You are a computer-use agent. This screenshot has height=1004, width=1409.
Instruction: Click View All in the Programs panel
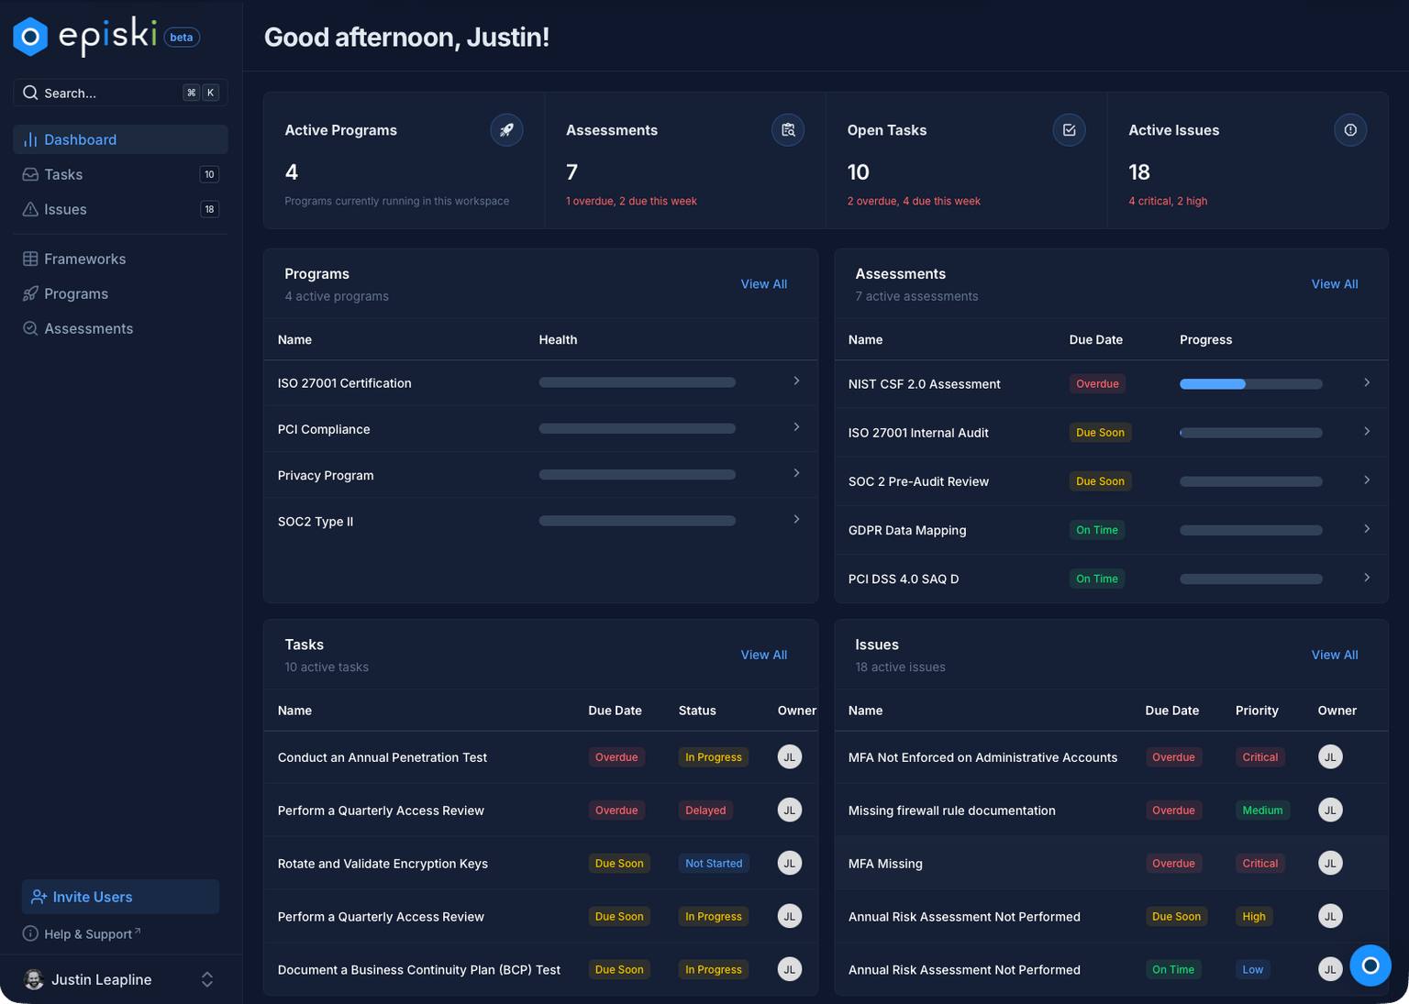pyautogui.click(x=763, y=283)
